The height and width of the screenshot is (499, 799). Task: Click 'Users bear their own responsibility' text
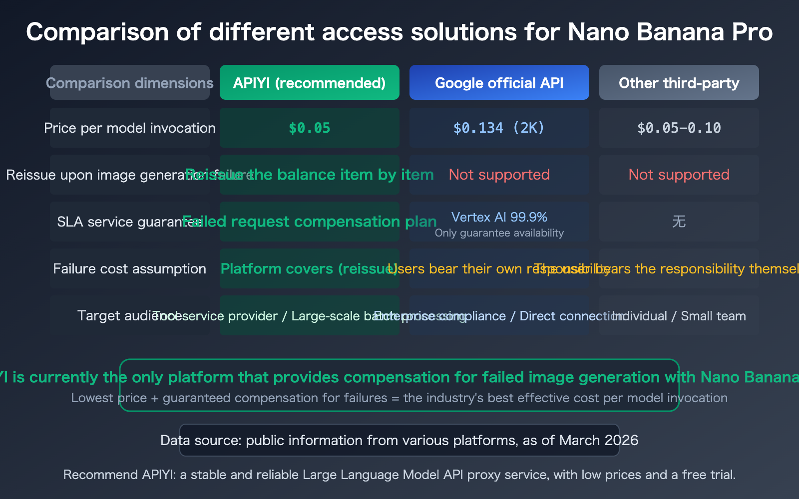499,268
